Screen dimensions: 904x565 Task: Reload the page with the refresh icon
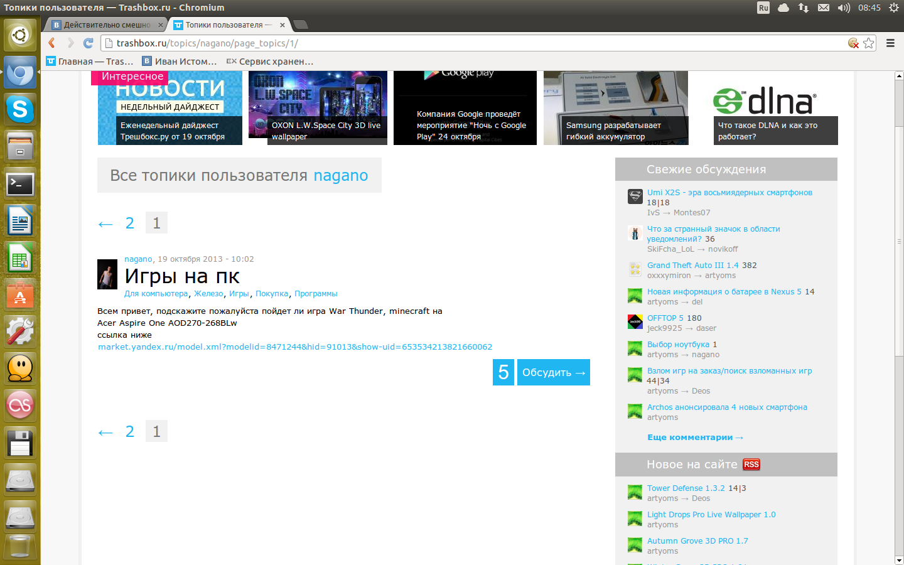tap(89, 43)
